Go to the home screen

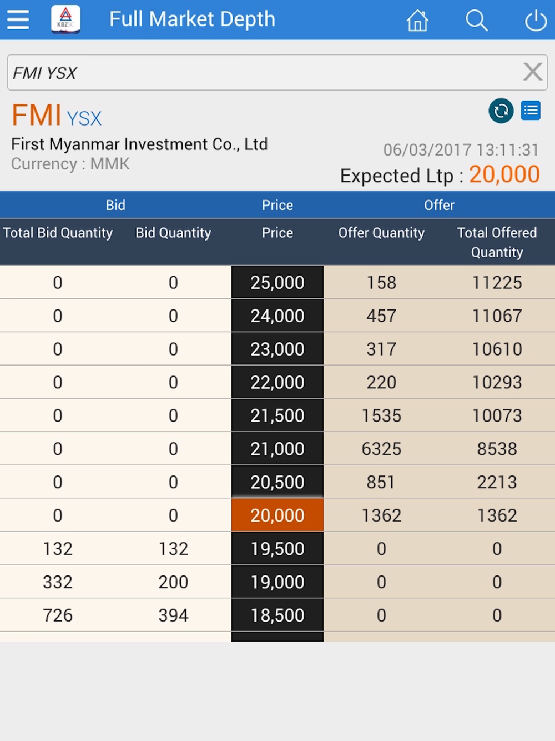(x=417, y=21)
